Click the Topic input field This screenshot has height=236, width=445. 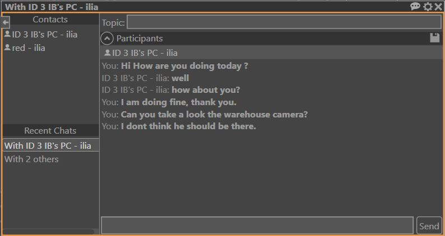pyautogui.click(x=284, y=22)
